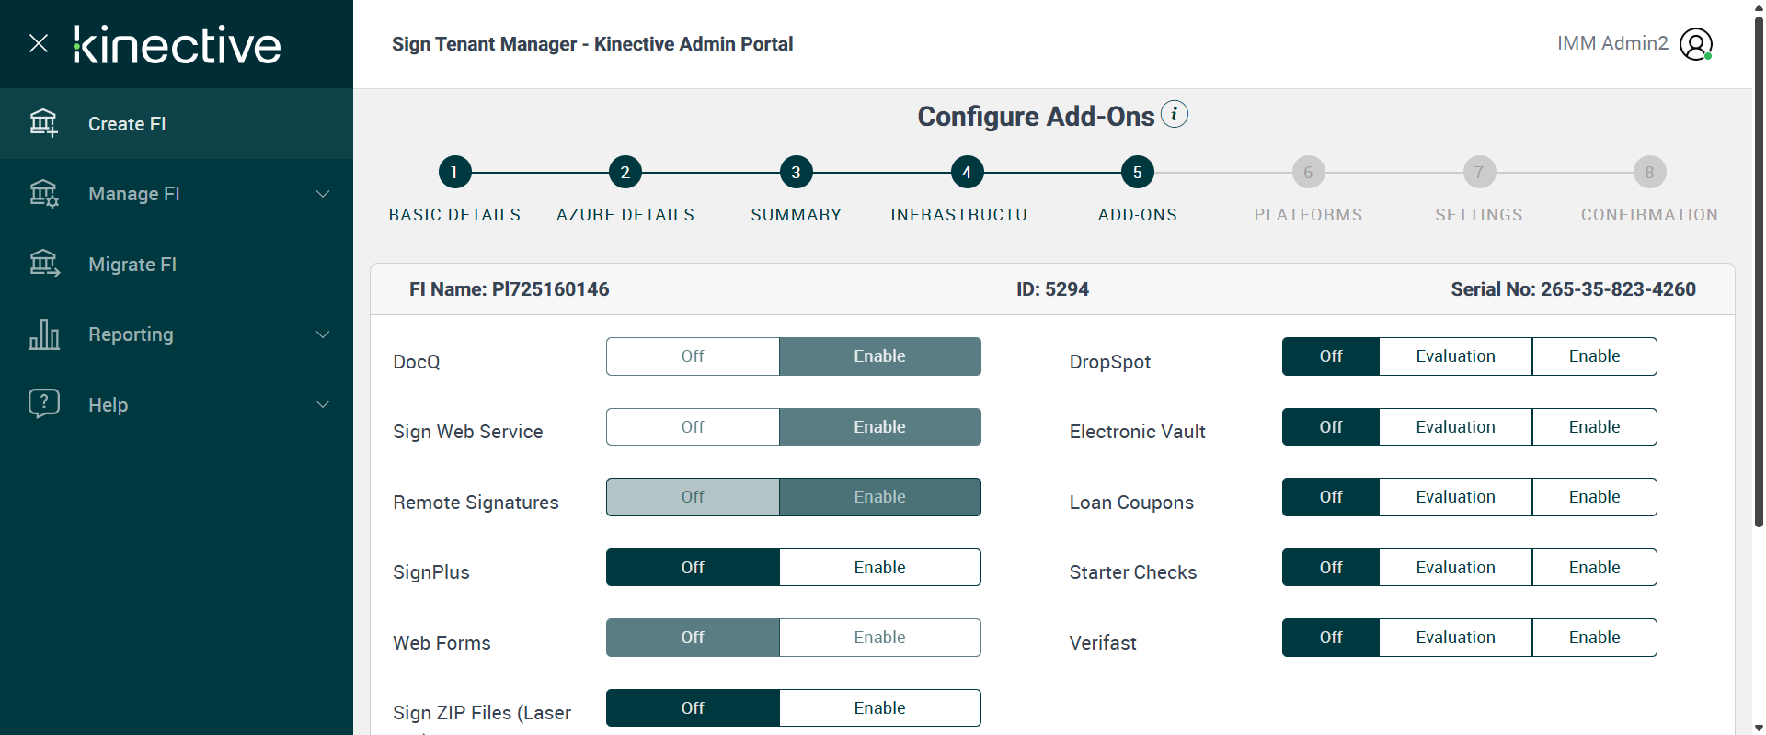Viewport: 1766px width, 735px height.
Task: Click the Create FI bank icon
Action: (x=43, y=123)
